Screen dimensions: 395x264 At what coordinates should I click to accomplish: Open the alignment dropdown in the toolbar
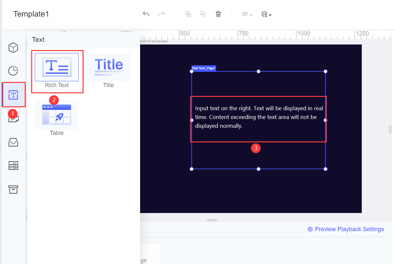click(x=247, y=14)
